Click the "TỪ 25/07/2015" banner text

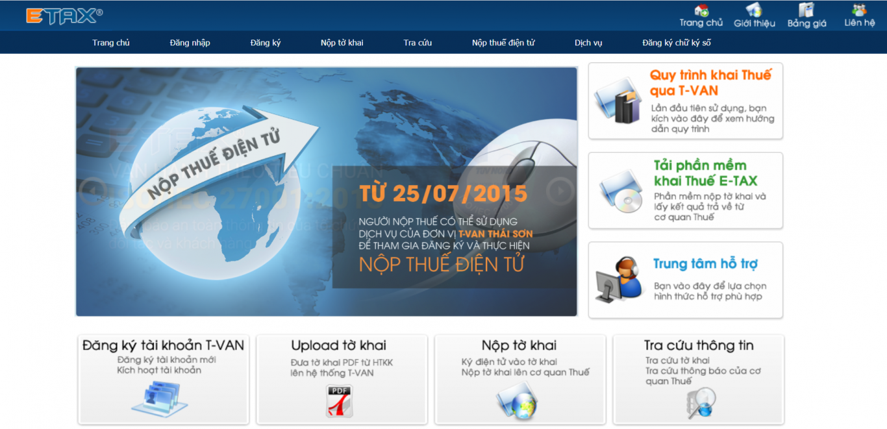coord(443,193)
